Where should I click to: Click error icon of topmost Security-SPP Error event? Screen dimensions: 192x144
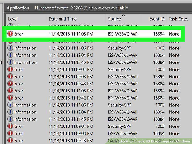pyautogui.click(x=10, y=69)
